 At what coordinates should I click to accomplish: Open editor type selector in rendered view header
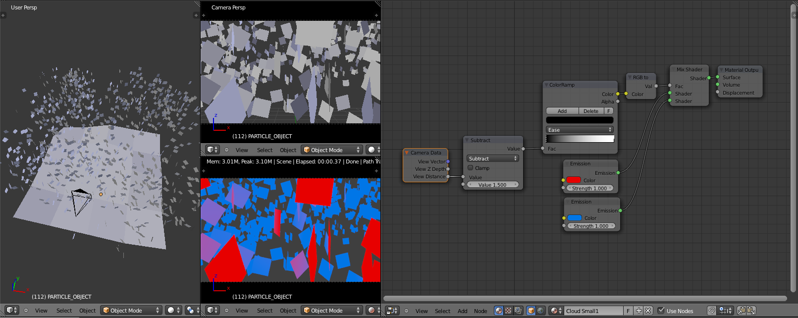coord(213,310)
